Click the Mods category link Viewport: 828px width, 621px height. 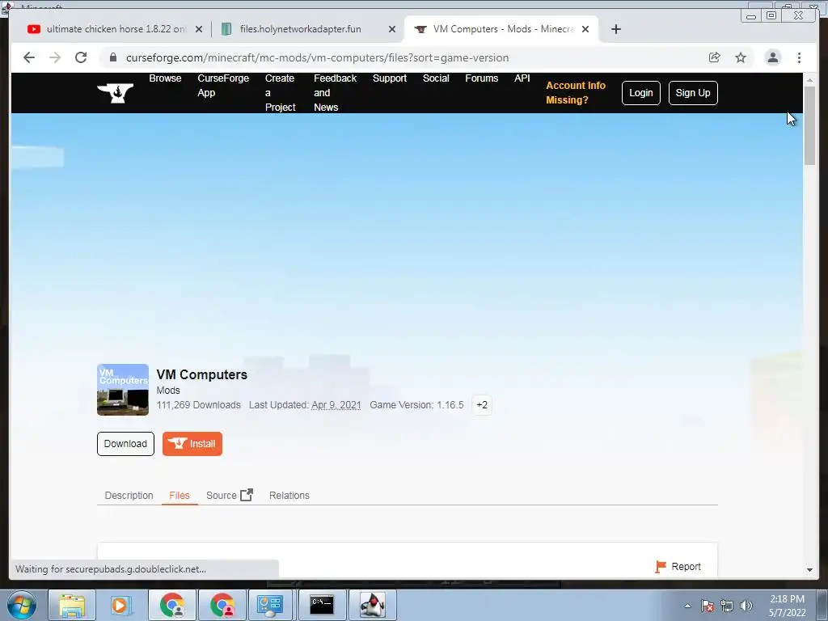[x=168, y=391]
